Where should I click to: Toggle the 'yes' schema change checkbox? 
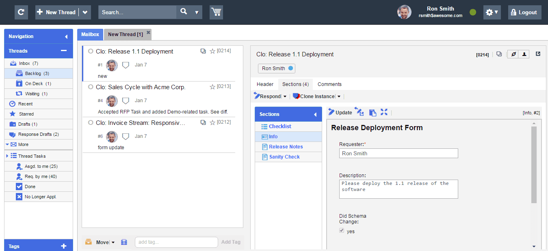click(x=341, y=231)
